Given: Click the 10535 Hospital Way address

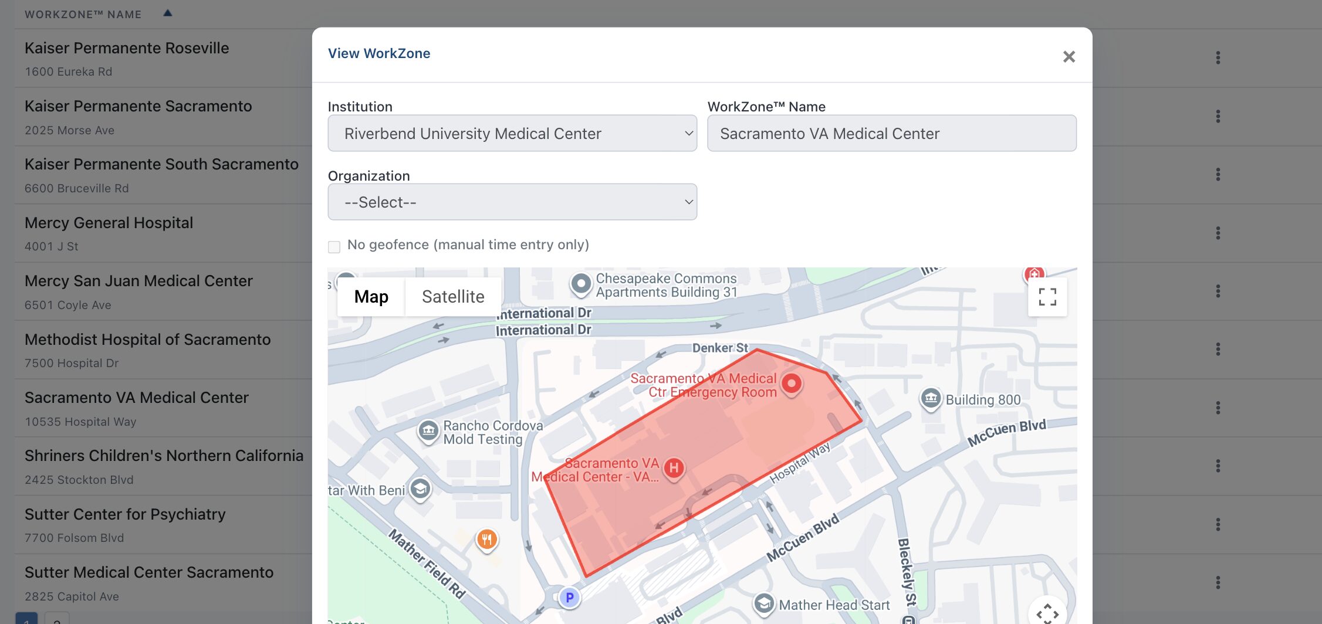Looking at the screenshot, I should (80, 422).
